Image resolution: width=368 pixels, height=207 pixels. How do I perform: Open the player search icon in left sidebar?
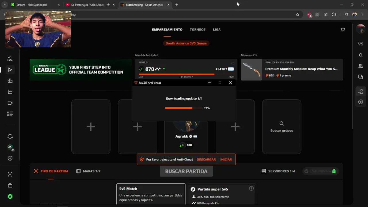pyautogui.click(x=10, y=59)
